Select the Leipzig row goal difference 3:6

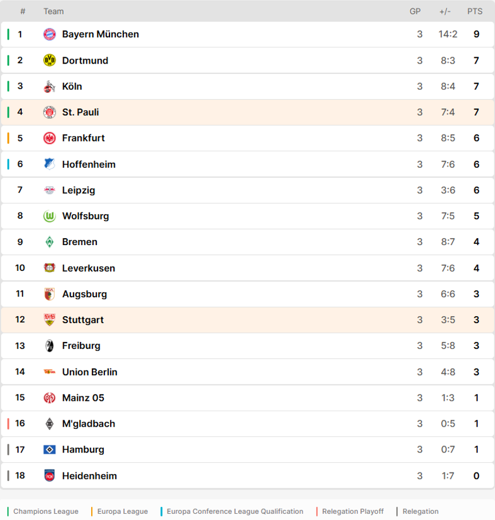click(x=448, y=190)
